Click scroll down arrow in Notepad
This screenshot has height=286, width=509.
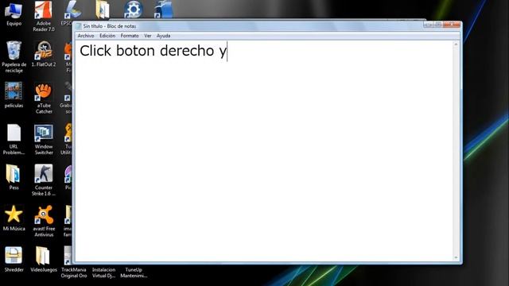pyautogui.click(x=456, y=257)
